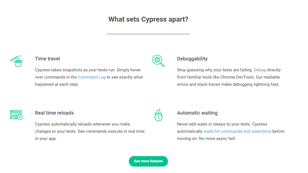
Task: Select the Debuggability heading
Action: (192, 59)
